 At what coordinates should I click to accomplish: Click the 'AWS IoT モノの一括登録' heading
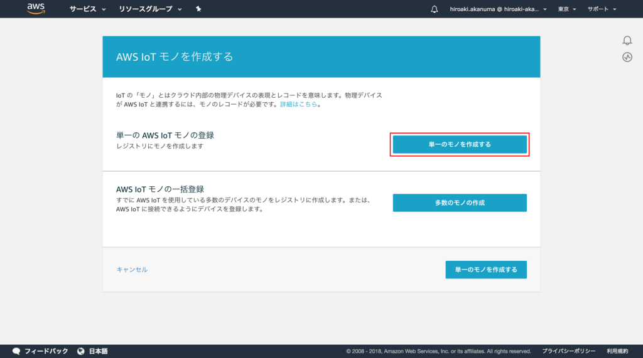coord(160,189)
